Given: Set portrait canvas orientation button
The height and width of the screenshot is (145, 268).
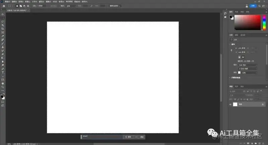Looking at the screenshot, I should [x=239, y=57].
